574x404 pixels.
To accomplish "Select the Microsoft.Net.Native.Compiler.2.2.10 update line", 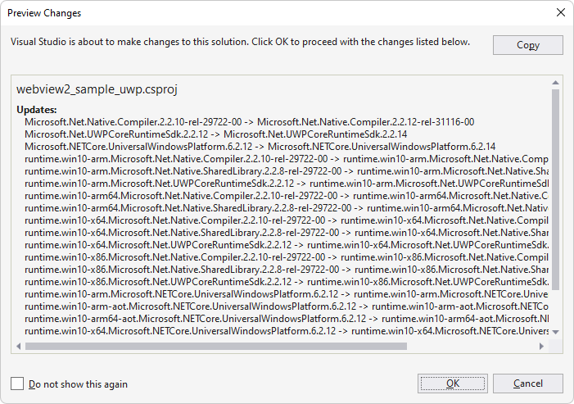I will (249, 122).
